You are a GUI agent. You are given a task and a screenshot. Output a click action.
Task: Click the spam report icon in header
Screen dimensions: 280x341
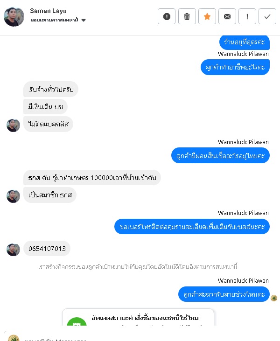(x=167, y=16)
